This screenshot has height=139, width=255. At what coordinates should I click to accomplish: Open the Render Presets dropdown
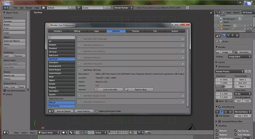tap(229, 71)
